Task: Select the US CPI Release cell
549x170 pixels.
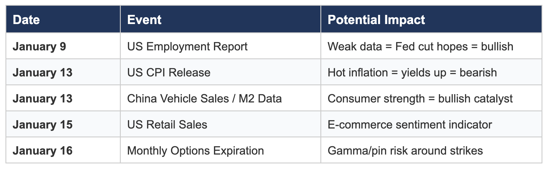Action: click(x=221, y=72)
